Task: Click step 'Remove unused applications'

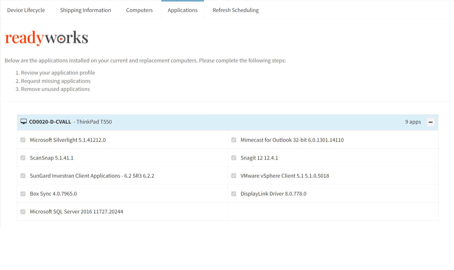Action: point(56,89)
